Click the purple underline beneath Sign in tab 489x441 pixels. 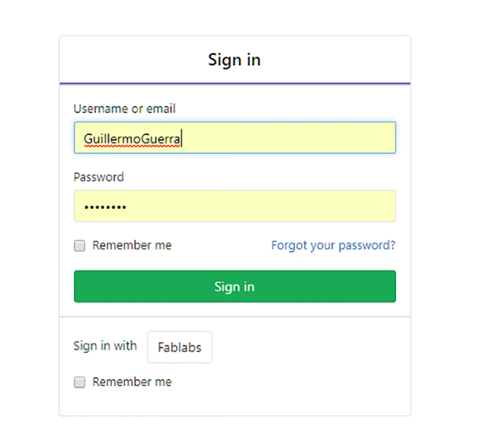[235, 84]
